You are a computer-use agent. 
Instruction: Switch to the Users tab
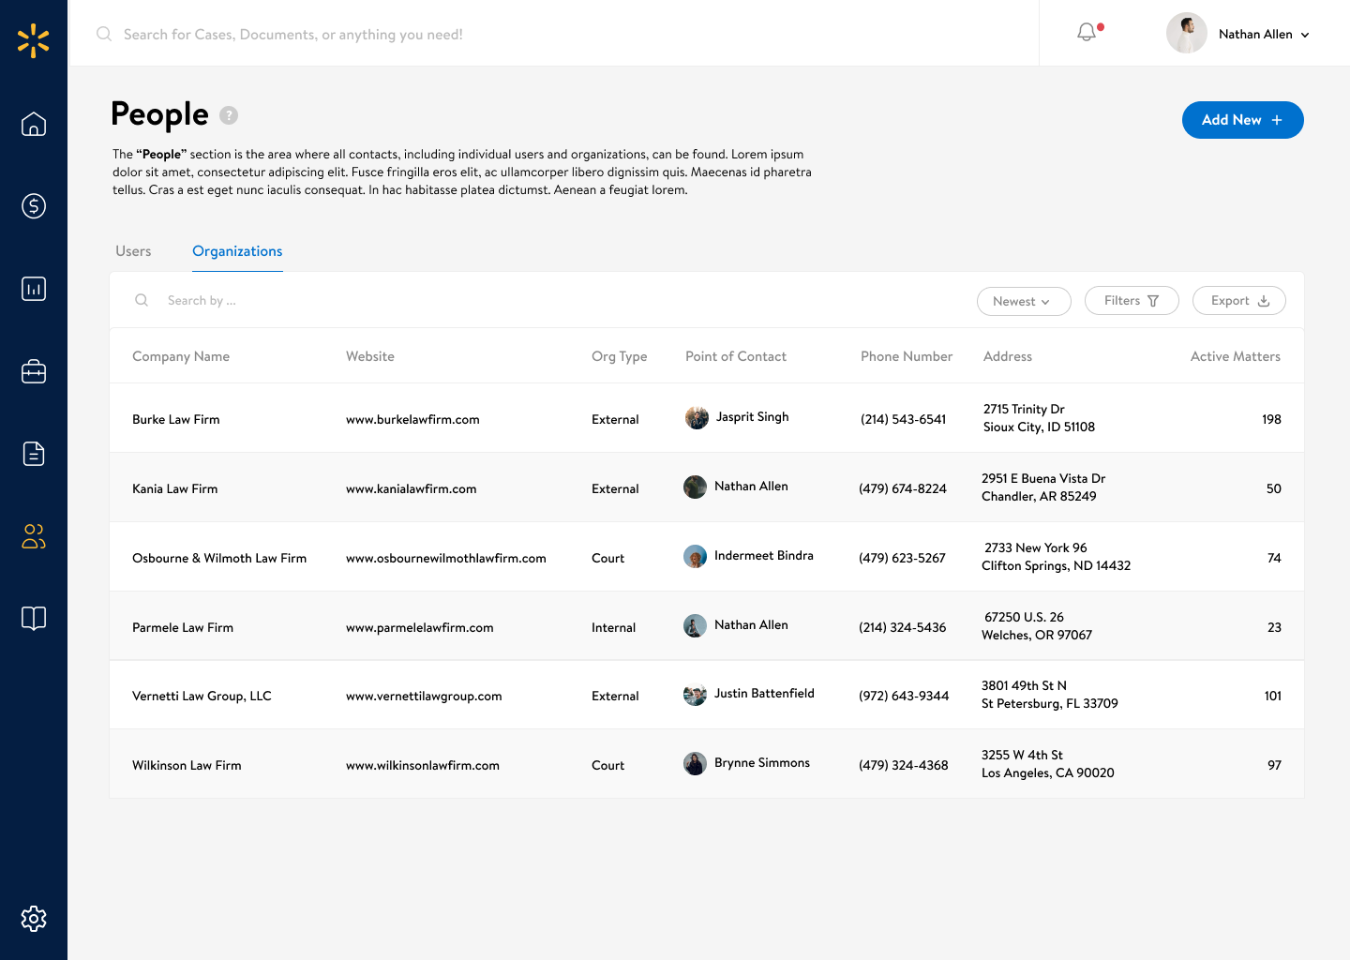point(133,251)
